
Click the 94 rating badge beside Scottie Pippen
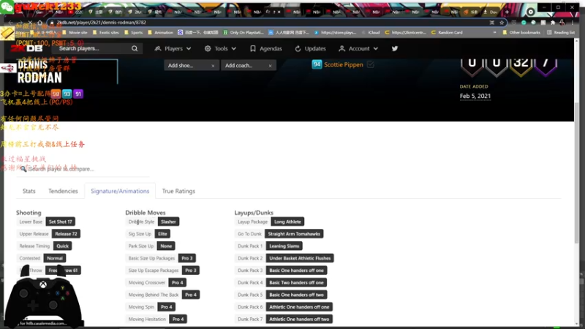click(317, 64)
